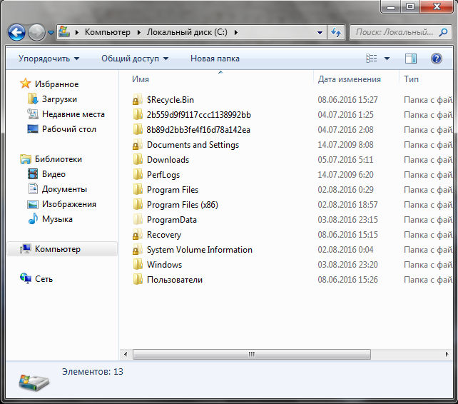
Task: Click the refresh icon beside address bar
Action: [336, 32]
